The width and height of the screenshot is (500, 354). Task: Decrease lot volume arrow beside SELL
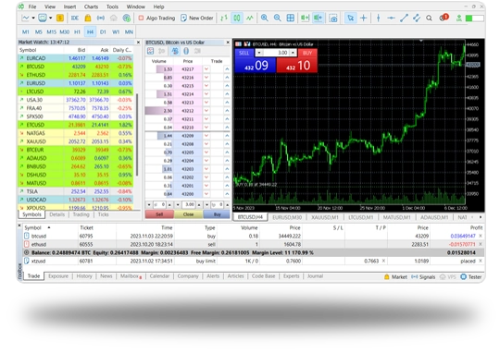pos(259,53)
